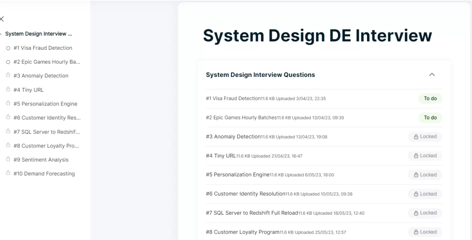Click Locked badge on #5 Personalization Engine row
Screen dimensions: 472x240
pyautogui.click(x=425, y=175)
